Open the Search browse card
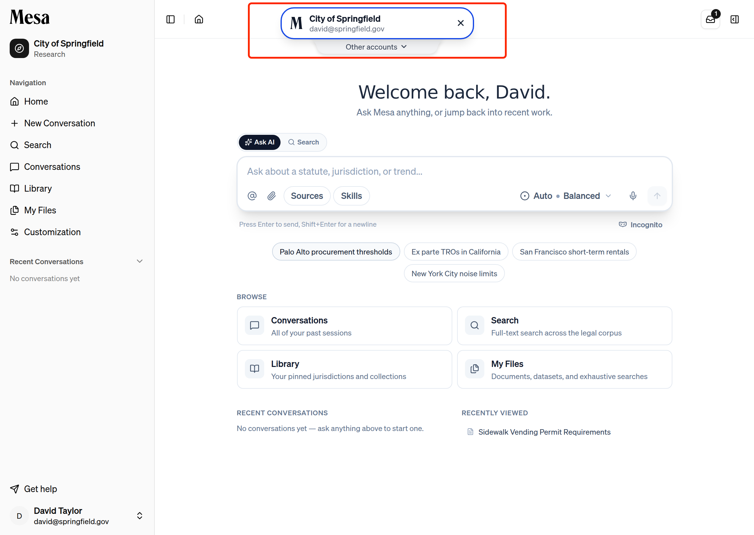Screen dimensions: 754x535 564,326
